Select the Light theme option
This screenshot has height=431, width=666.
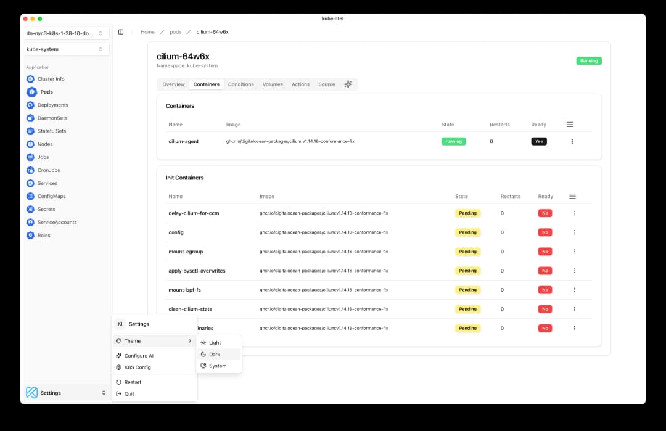(214, 342)
